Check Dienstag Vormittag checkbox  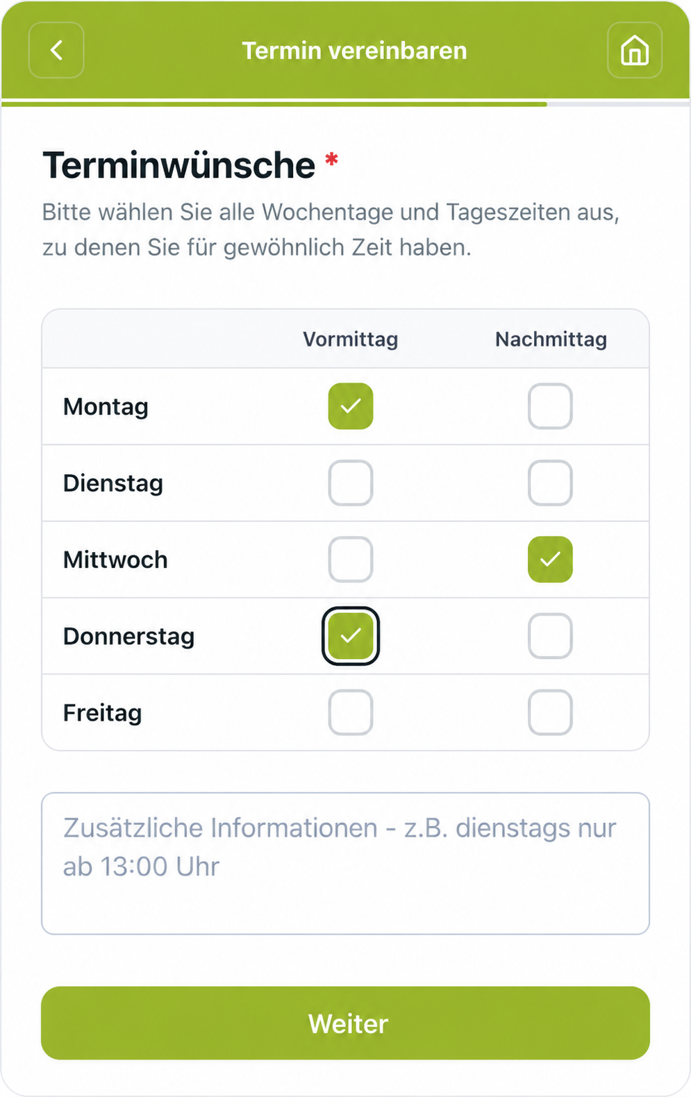coord(351,483)
